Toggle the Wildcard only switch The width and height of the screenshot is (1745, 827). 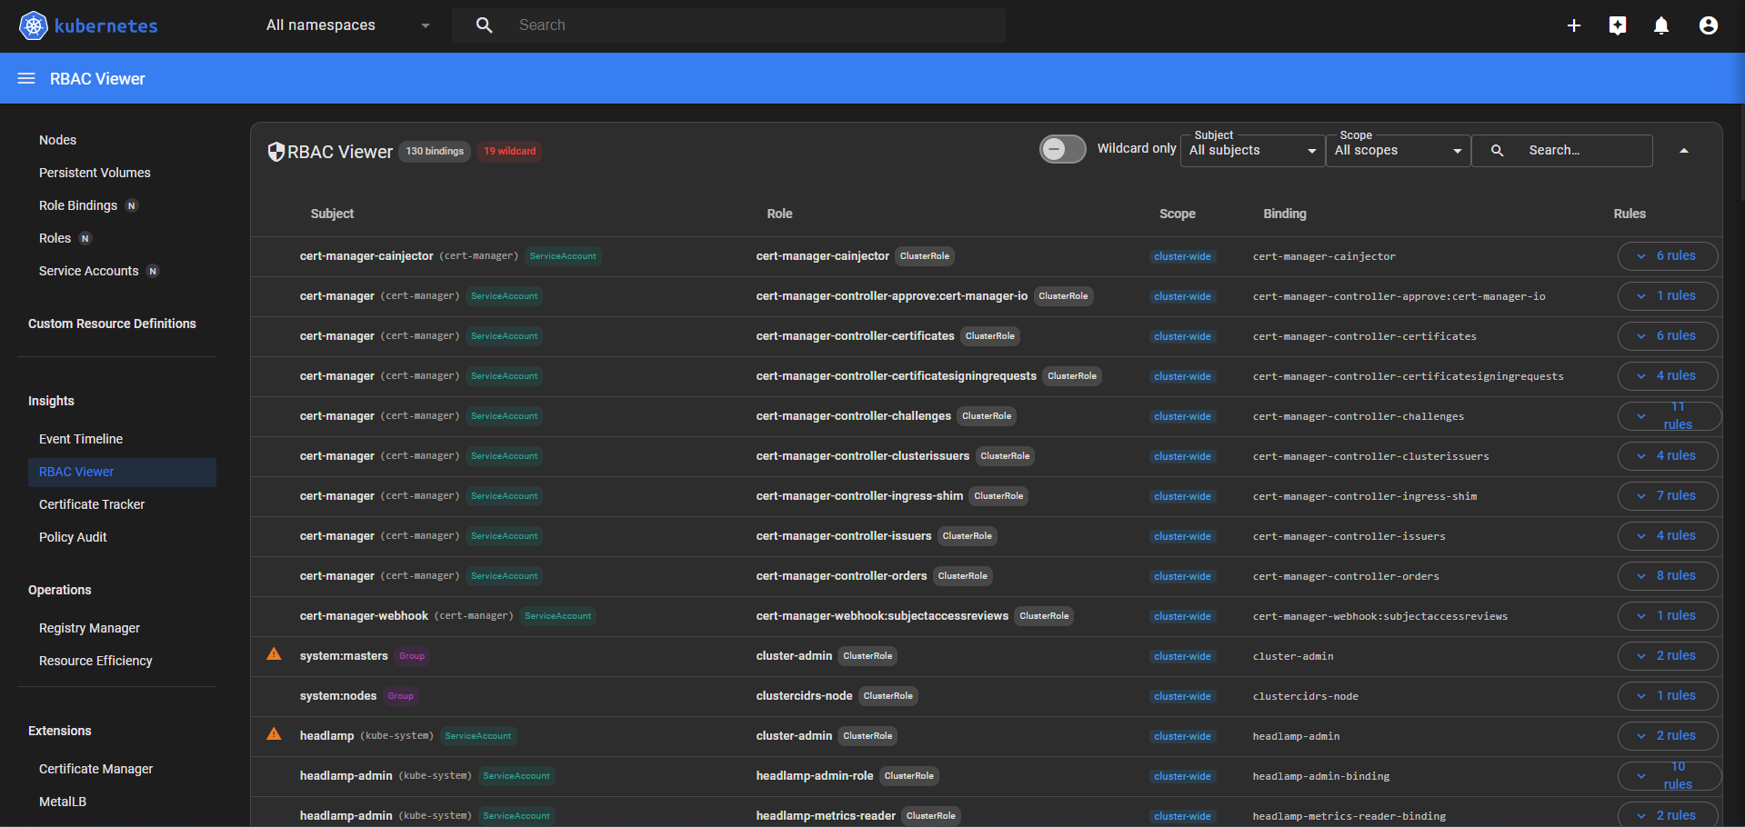point(1062,149)
